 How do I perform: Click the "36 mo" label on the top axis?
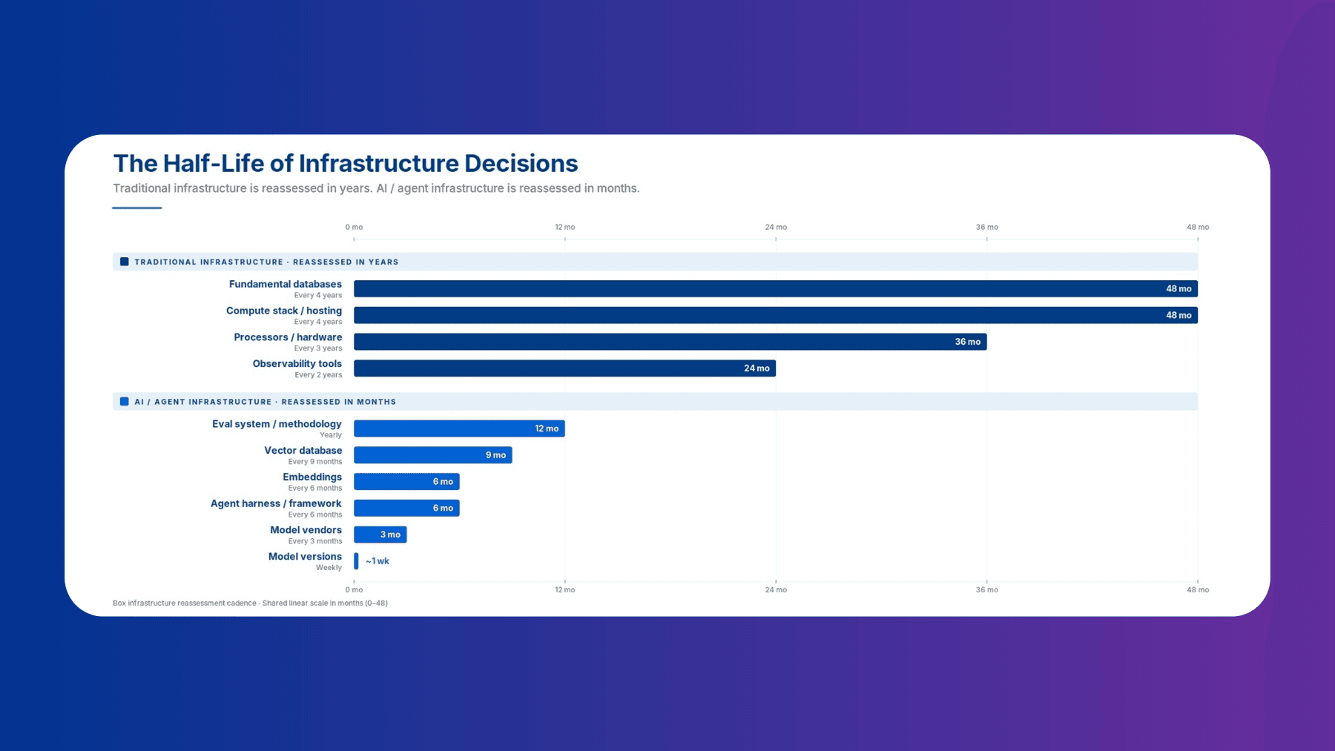pyautogui.click(x=987, y=227)
